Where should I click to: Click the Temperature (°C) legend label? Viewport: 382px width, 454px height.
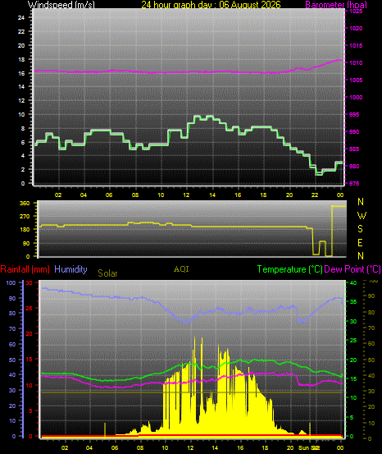click(x=289, y=269)
